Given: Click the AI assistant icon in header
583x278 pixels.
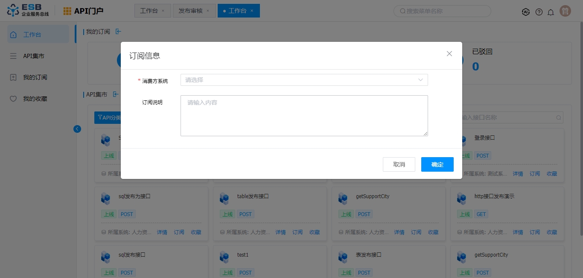Looking at the screenshot, I should click(526, 12).
